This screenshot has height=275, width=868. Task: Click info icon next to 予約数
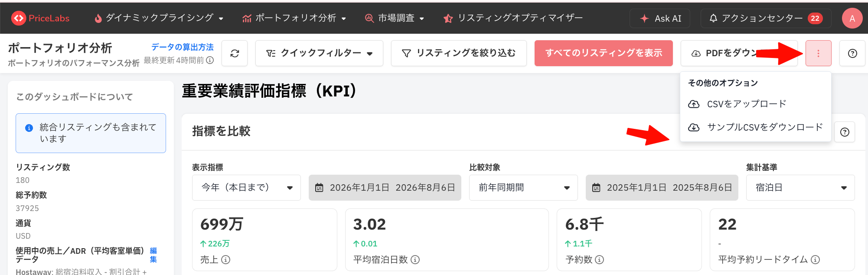tap(599, 259)
